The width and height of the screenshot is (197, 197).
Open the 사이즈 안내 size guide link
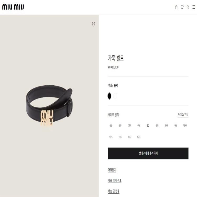click(x=183, y=115)
